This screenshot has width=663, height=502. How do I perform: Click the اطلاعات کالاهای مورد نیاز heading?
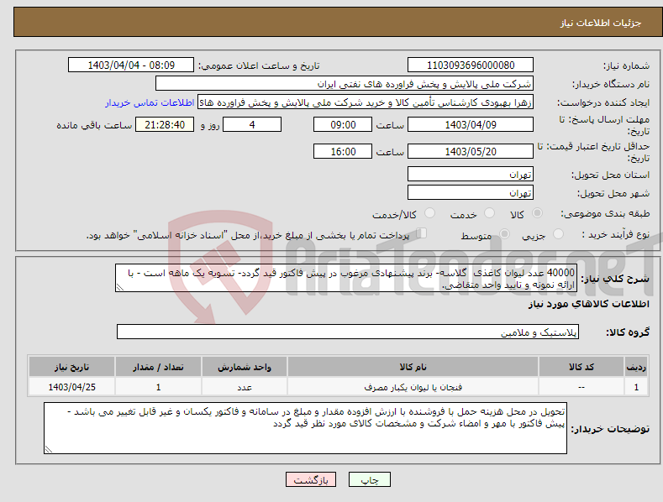click(588, 304)
